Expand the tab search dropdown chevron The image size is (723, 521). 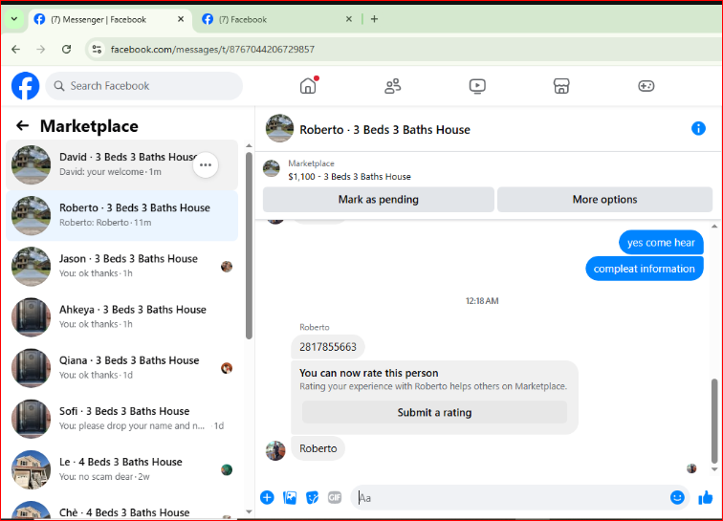pos(14,19)
